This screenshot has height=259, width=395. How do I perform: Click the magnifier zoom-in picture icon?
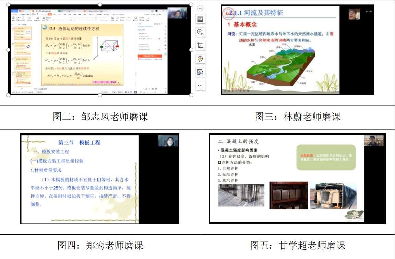click(x=200, y=32)
